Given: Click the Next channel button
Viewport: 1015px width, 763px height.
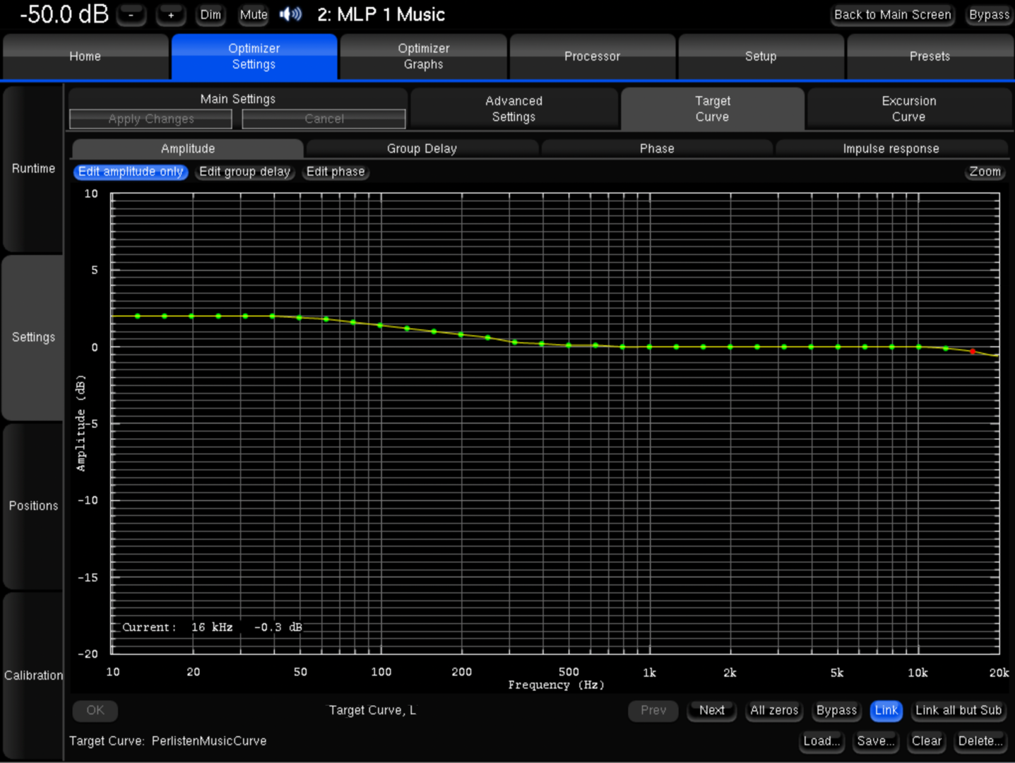Looking at the screenshot, I should point(712,710).
